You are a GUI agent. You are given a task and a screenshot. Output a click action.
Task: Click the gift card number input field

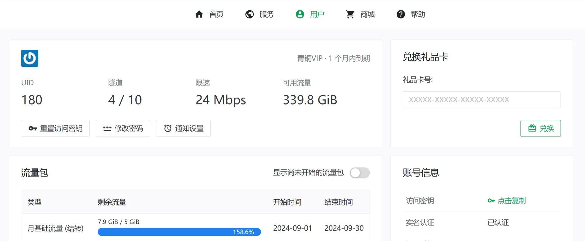click(481, 100)
